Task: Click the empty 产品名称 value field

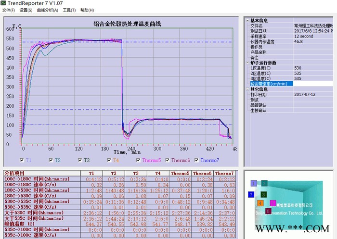Action: pyautogui.click(x=313, y=52)
